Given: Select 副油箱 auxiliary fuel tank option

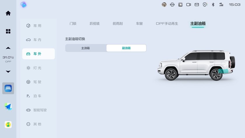Looking at the screenshot, I should click(x=126, y=48).
